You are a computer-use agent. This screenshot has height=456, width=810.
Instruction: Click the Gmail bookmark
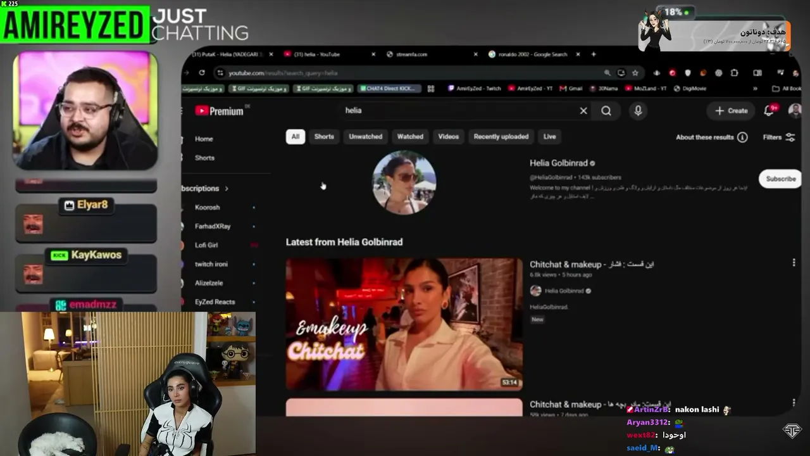tap(571, 89)
